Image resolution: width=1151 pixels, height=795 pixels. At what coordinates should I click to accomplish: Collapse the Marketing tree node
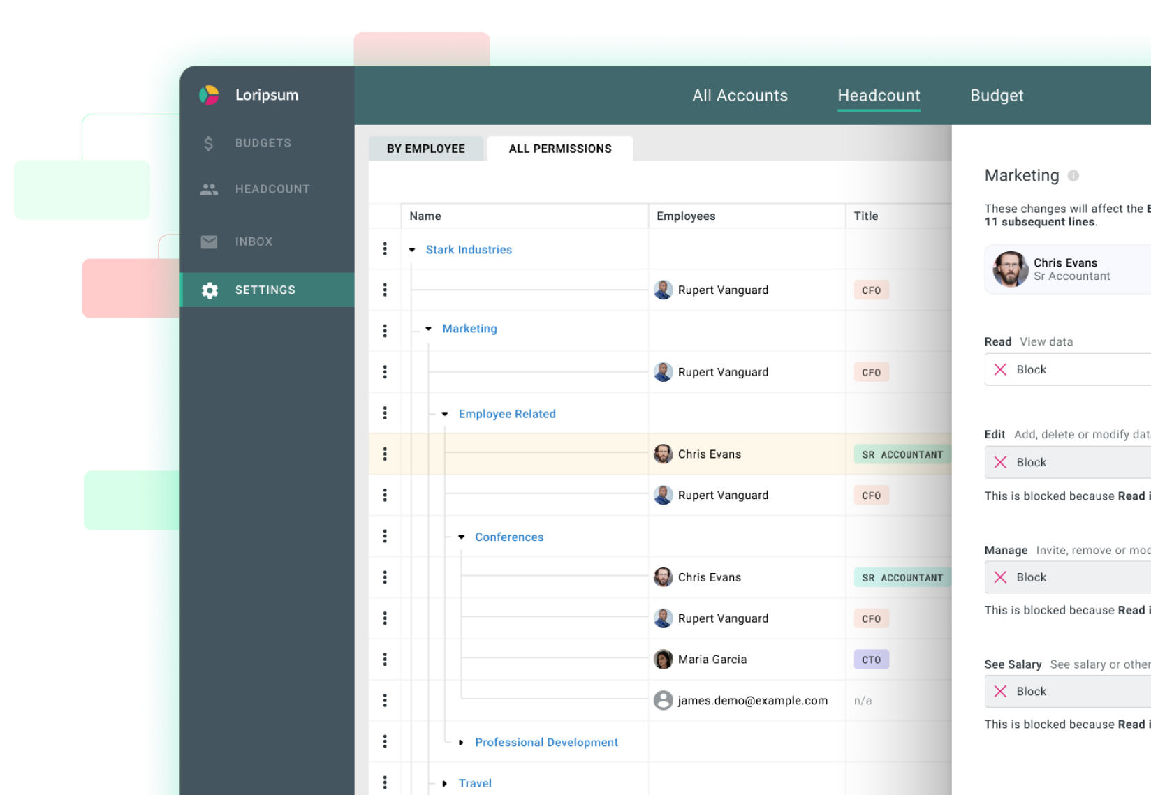point(428,328)
